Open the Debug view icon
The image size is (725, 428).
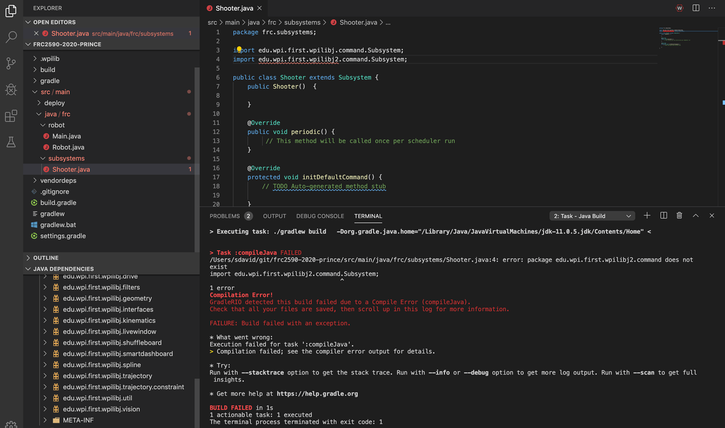(11, 90)
